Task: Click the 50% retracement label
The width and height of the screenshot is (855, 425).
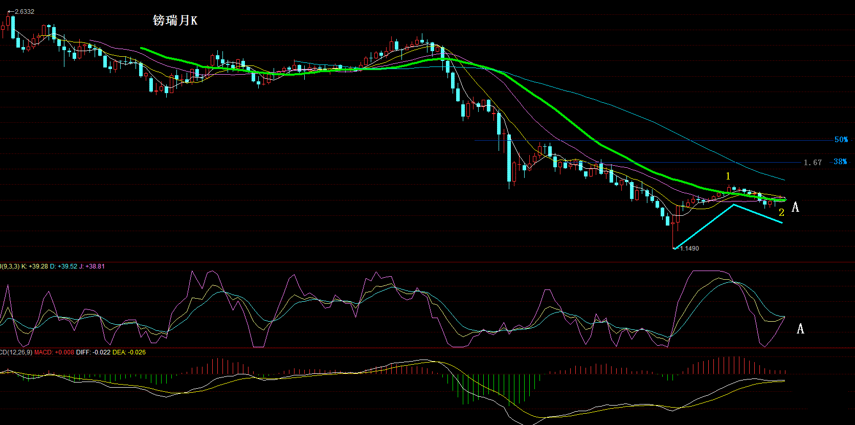Action: [x=841, y=139]
